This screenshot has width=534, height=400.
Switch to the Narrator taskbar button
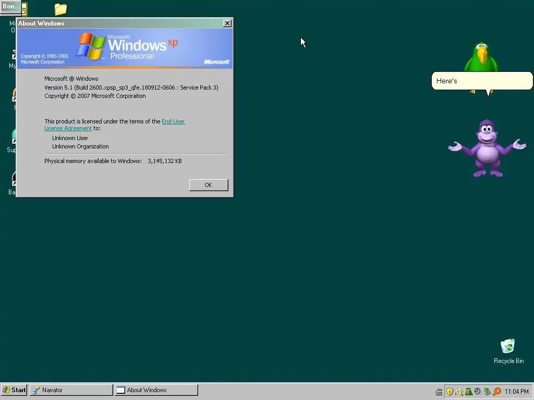(x=71, y=390)
